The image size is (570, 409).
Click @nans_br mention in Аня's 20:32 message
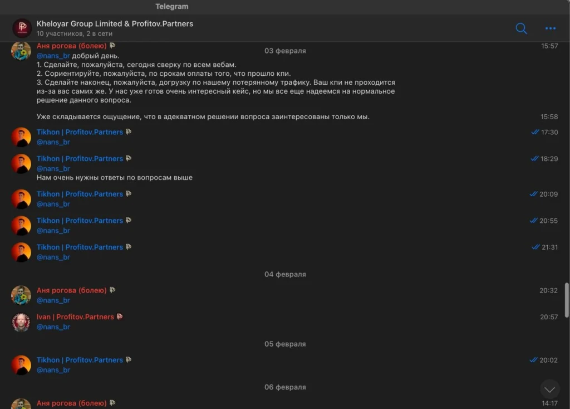click(53, 300)
